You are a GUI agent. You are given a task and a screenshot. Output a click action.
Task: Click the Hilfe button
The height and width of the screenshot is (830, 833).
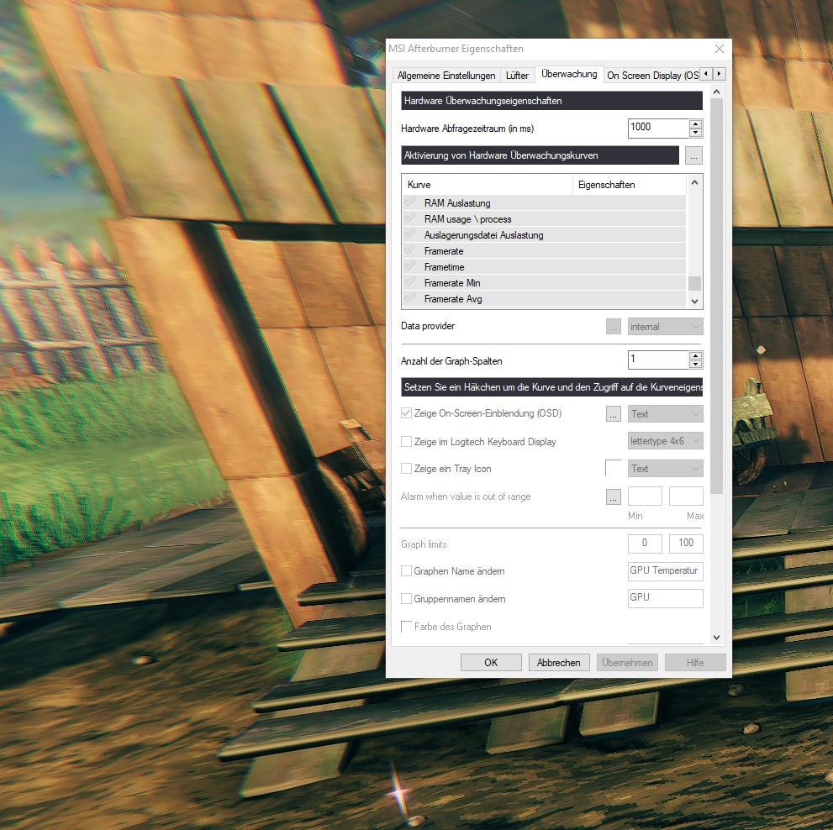695,663
